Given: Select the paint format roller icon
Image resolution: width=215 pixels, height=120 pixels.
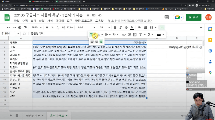Looking at the screenshot, I should (x=25, y=28).
